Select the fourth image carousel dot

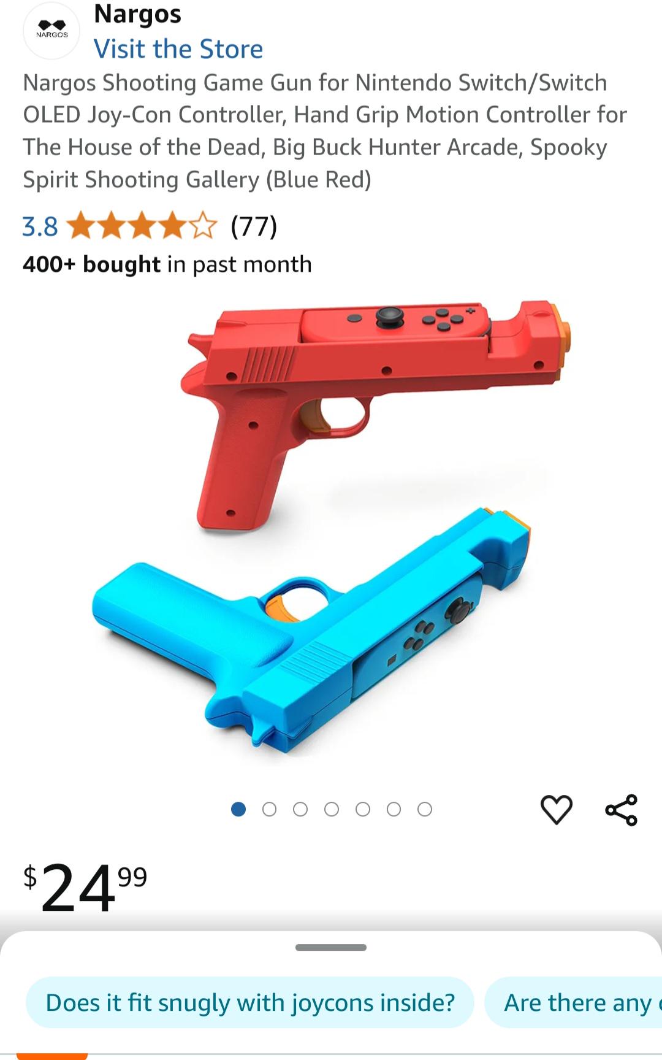click(x=332, y=809)
